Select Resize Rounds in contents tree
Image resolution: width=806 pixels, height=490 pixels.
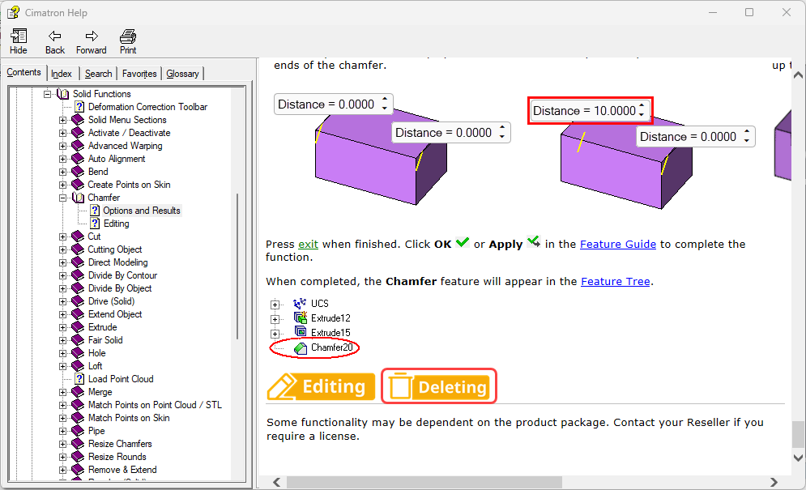pyautogui.click(x=117, y=457)
